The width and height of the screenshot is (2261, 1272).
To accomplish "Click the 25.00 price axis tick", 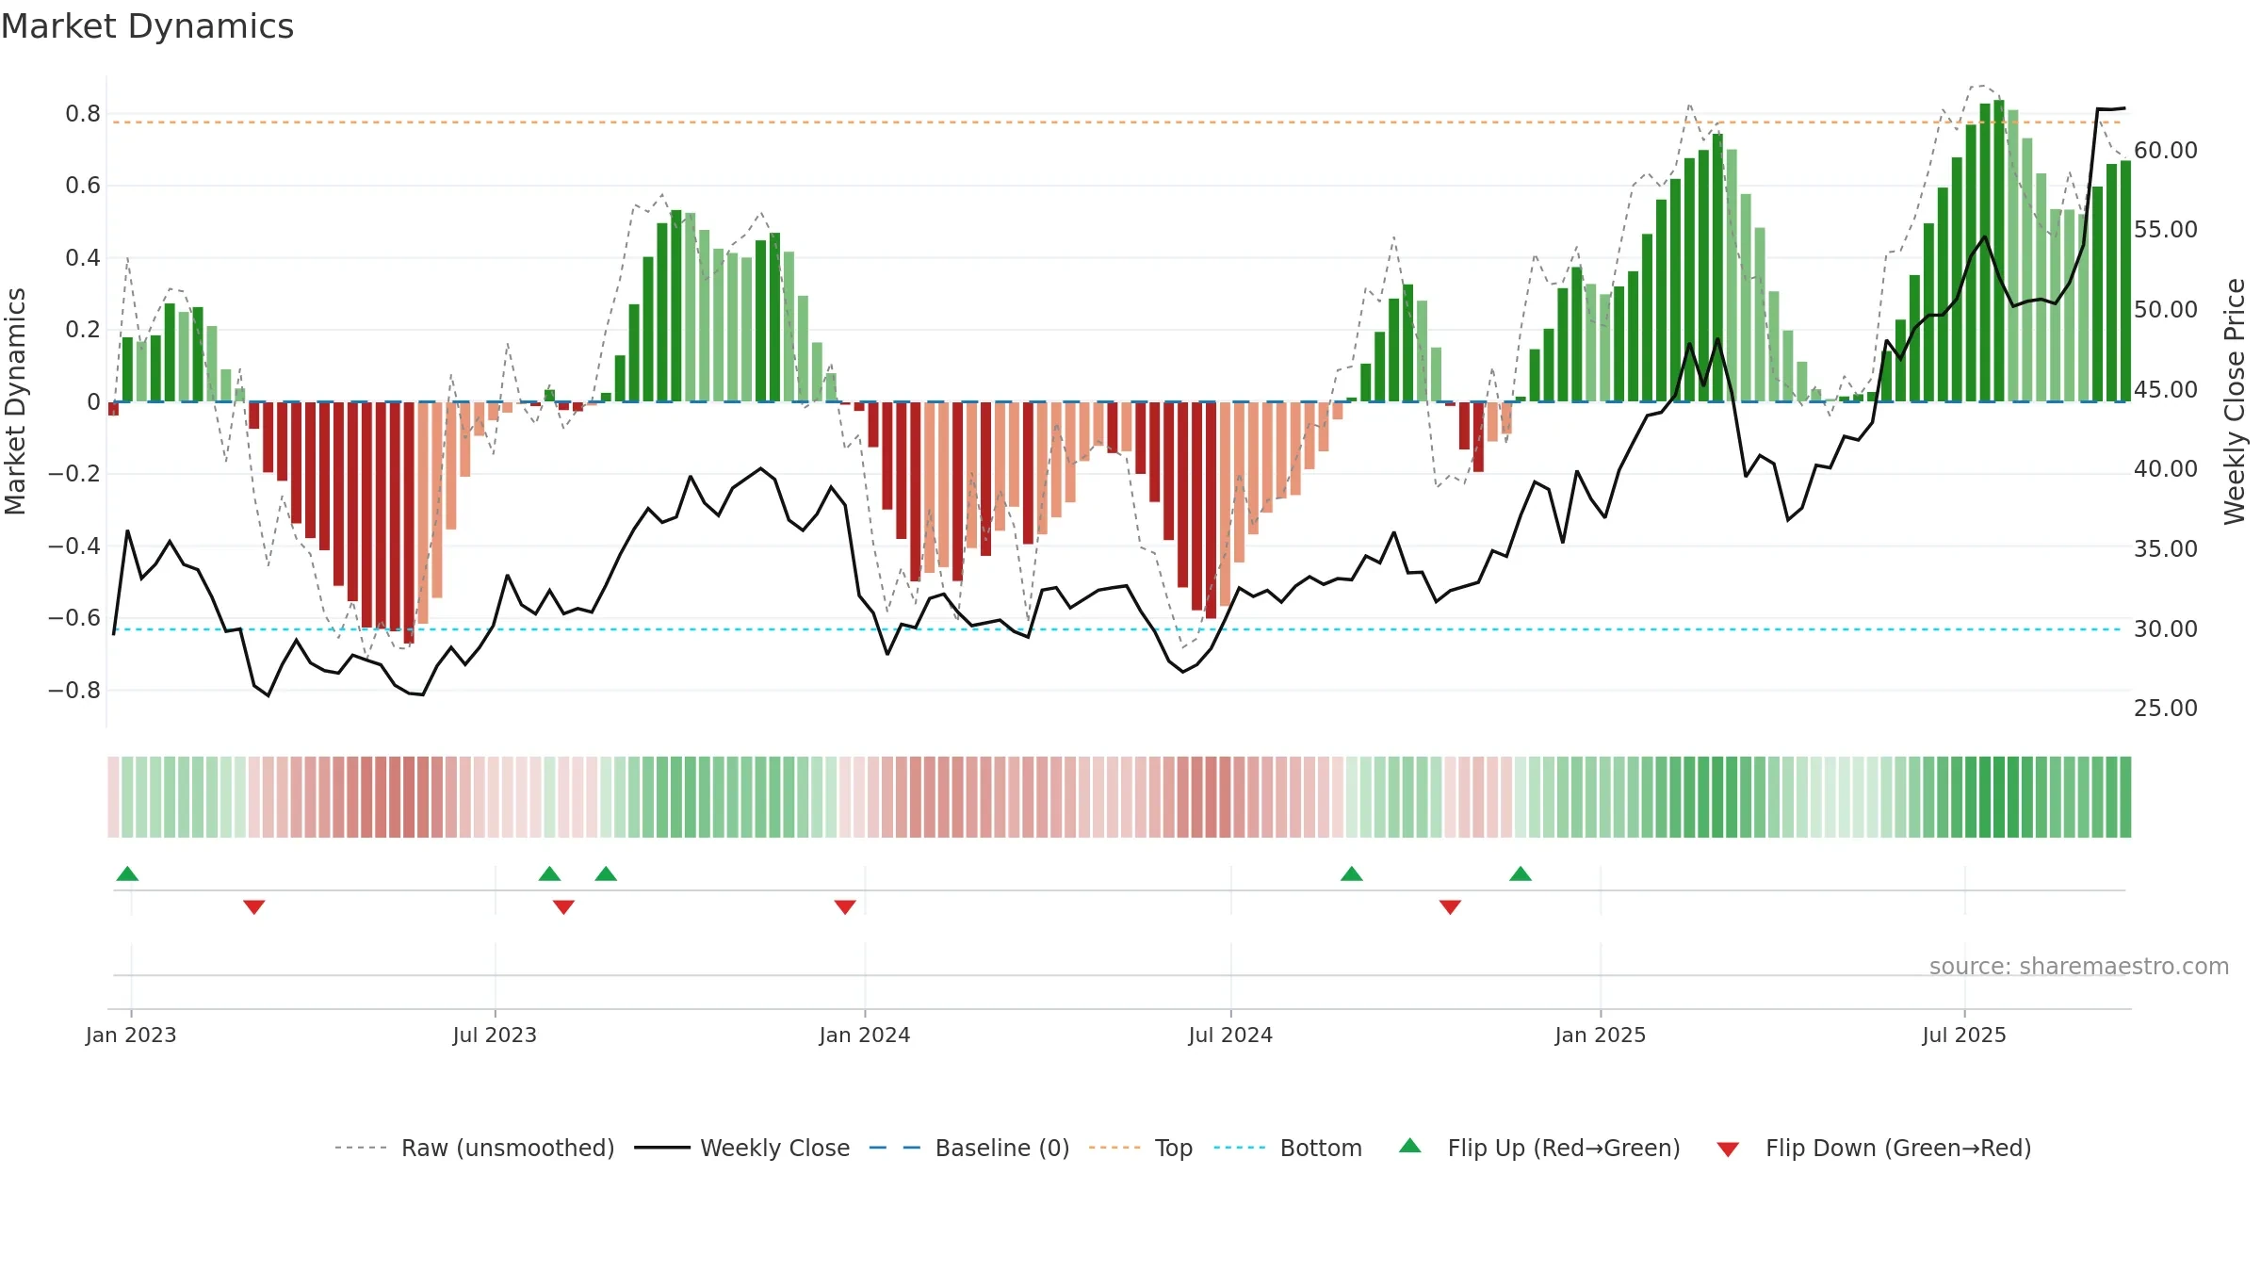I will (x=2166, y=708).
